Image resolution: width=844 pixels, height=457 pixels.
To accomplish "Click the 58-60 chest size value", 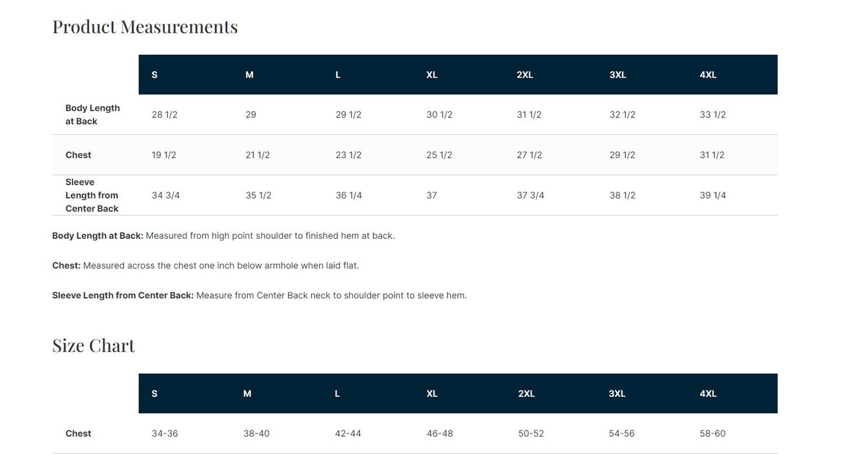I will pyautogui.click(x=713, y=434).
